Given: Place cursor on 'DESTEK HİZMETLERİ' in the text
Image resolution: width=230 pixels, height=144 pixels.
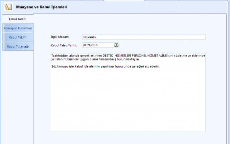Looking at the screenshot, I should (x=116, y=56).
